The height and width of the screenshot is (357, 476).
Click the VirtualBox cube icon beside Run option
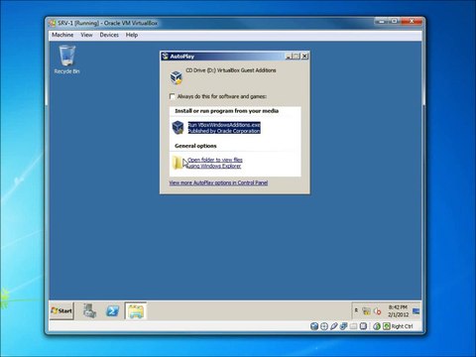(178, 128)
